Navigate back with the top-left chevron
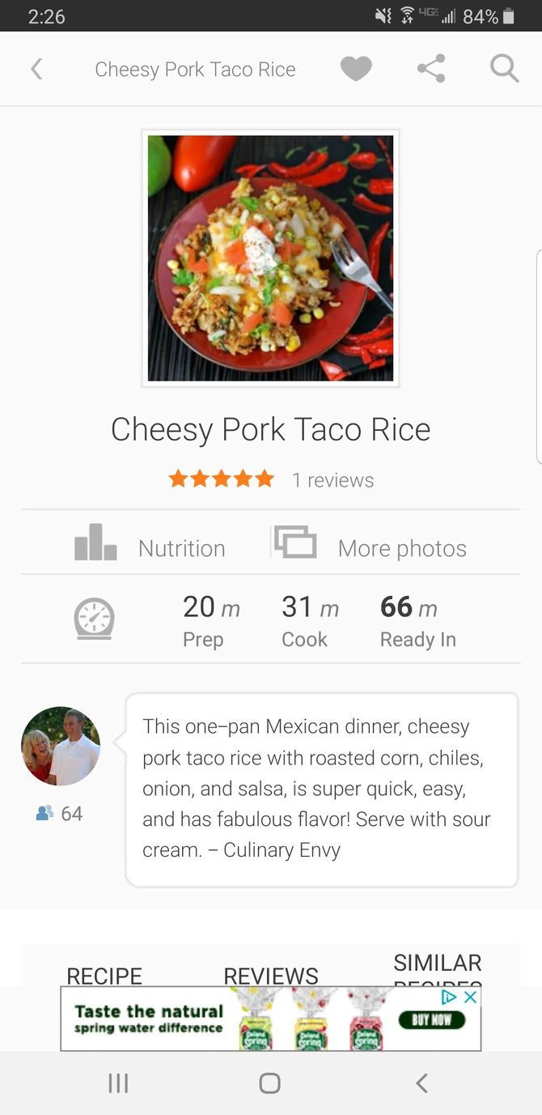The height and width of the screenshot is (1115, 542). 37,69
